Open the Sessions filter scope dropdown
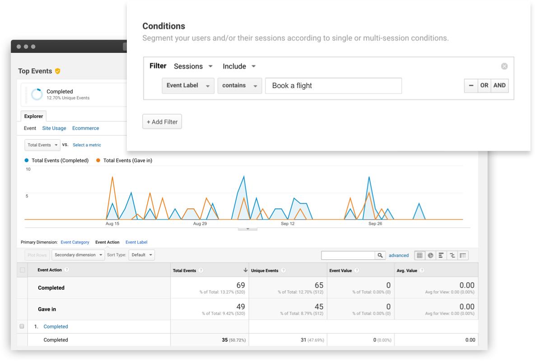The image size is (535, 361). click(193, 66)
